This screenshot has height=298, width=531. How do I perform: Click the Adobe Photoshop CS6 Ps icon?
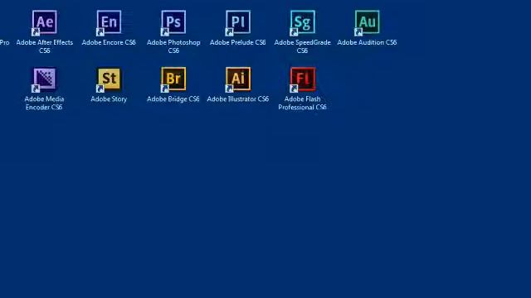(173, 22)
